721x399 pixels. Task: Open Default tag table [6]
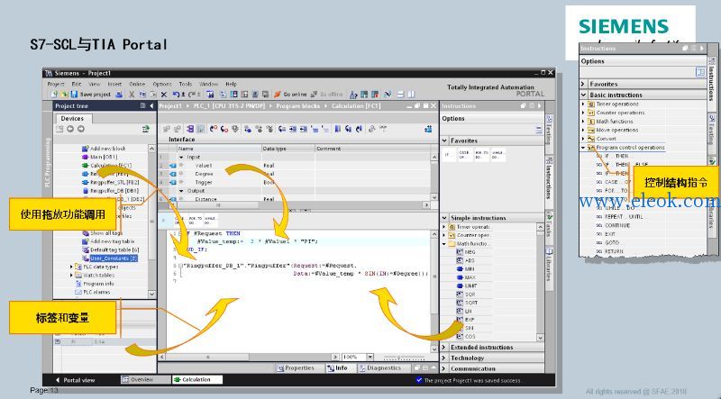coord(110,249)
